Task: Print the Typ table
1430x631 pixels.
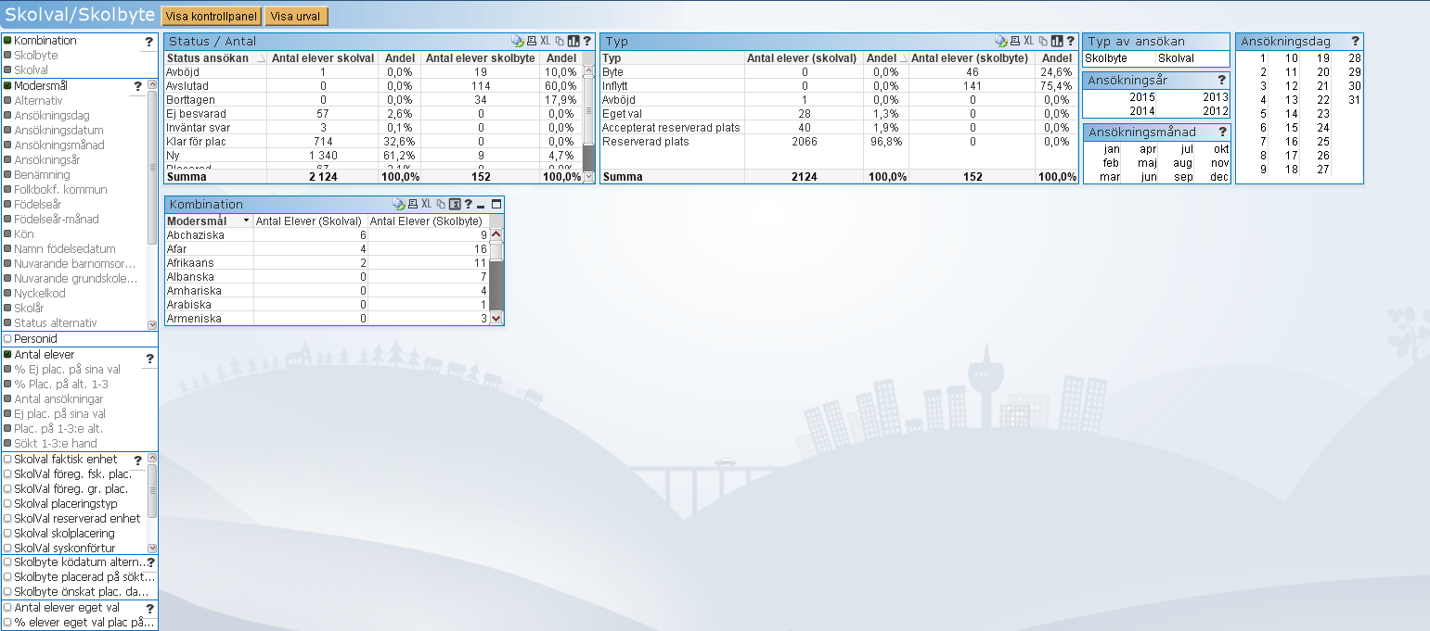Action: tap(1015, 41)
